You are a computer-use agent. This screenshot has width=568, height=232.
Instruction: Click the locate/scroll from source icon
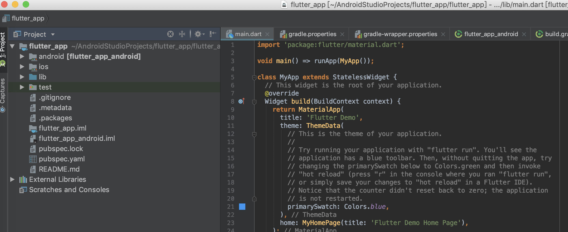click(x=170, y=34)
